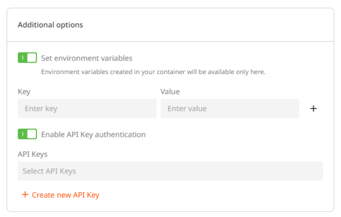Click the environment variables description text
The width and height of the screenshot is (341, 217).
(153, 72)
